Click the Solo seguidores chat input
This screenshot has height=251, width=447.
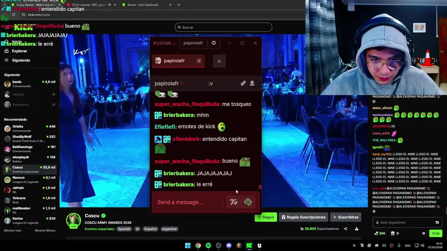click(x=407, y=222)
